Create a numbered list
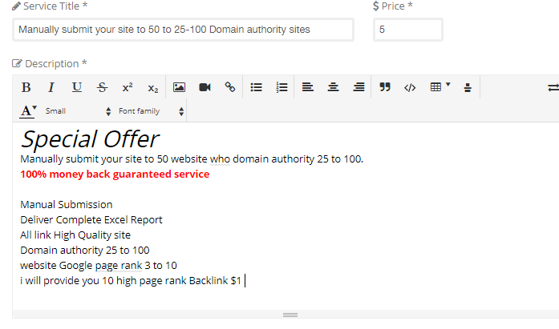The height and width of the screenshot is (329, 559). pos(282,87)
